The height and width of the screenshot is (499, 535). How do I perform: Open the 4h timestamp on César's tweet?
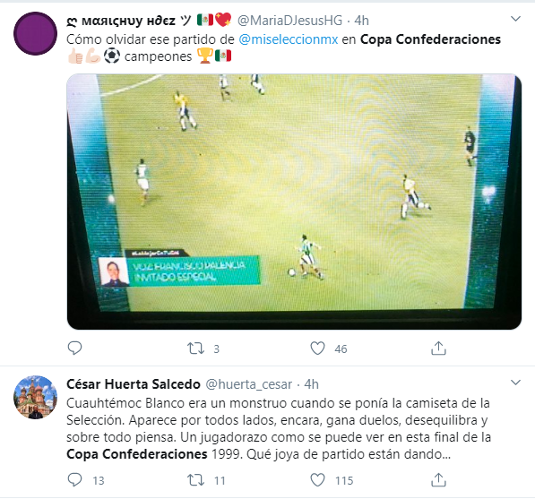pyautogui.click(x=311, y=384)
